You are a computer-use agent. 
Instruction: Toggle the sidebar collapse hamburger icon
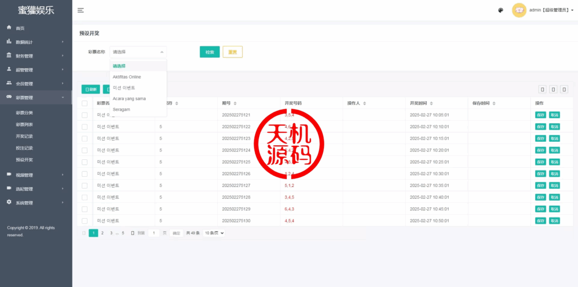(x=81, y=10)
